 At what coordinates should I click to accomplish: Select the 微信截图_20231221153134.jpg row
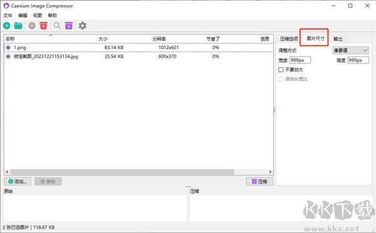click(x=138, y=56)
